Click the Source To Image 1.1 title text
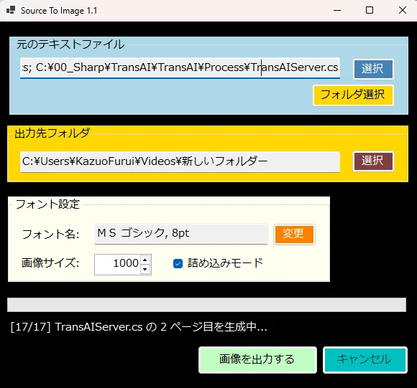417x388 pixels. coord(59,11)
